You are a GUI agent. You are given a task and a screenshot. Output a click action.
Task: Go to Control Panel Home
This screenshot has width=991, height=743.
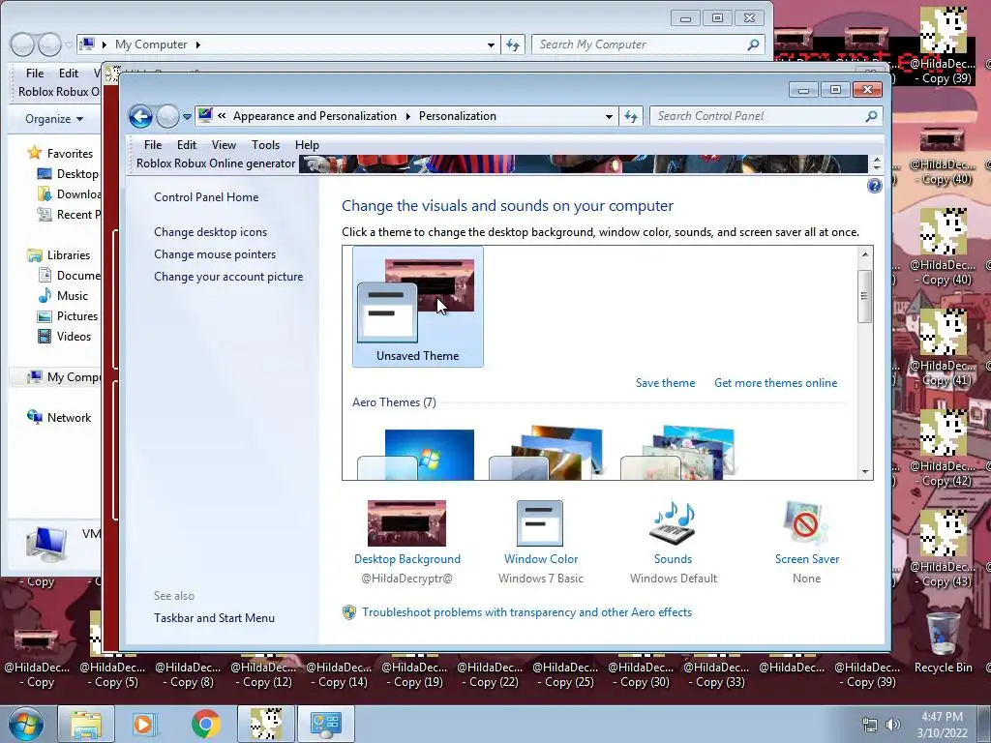(x=206, y=197)
